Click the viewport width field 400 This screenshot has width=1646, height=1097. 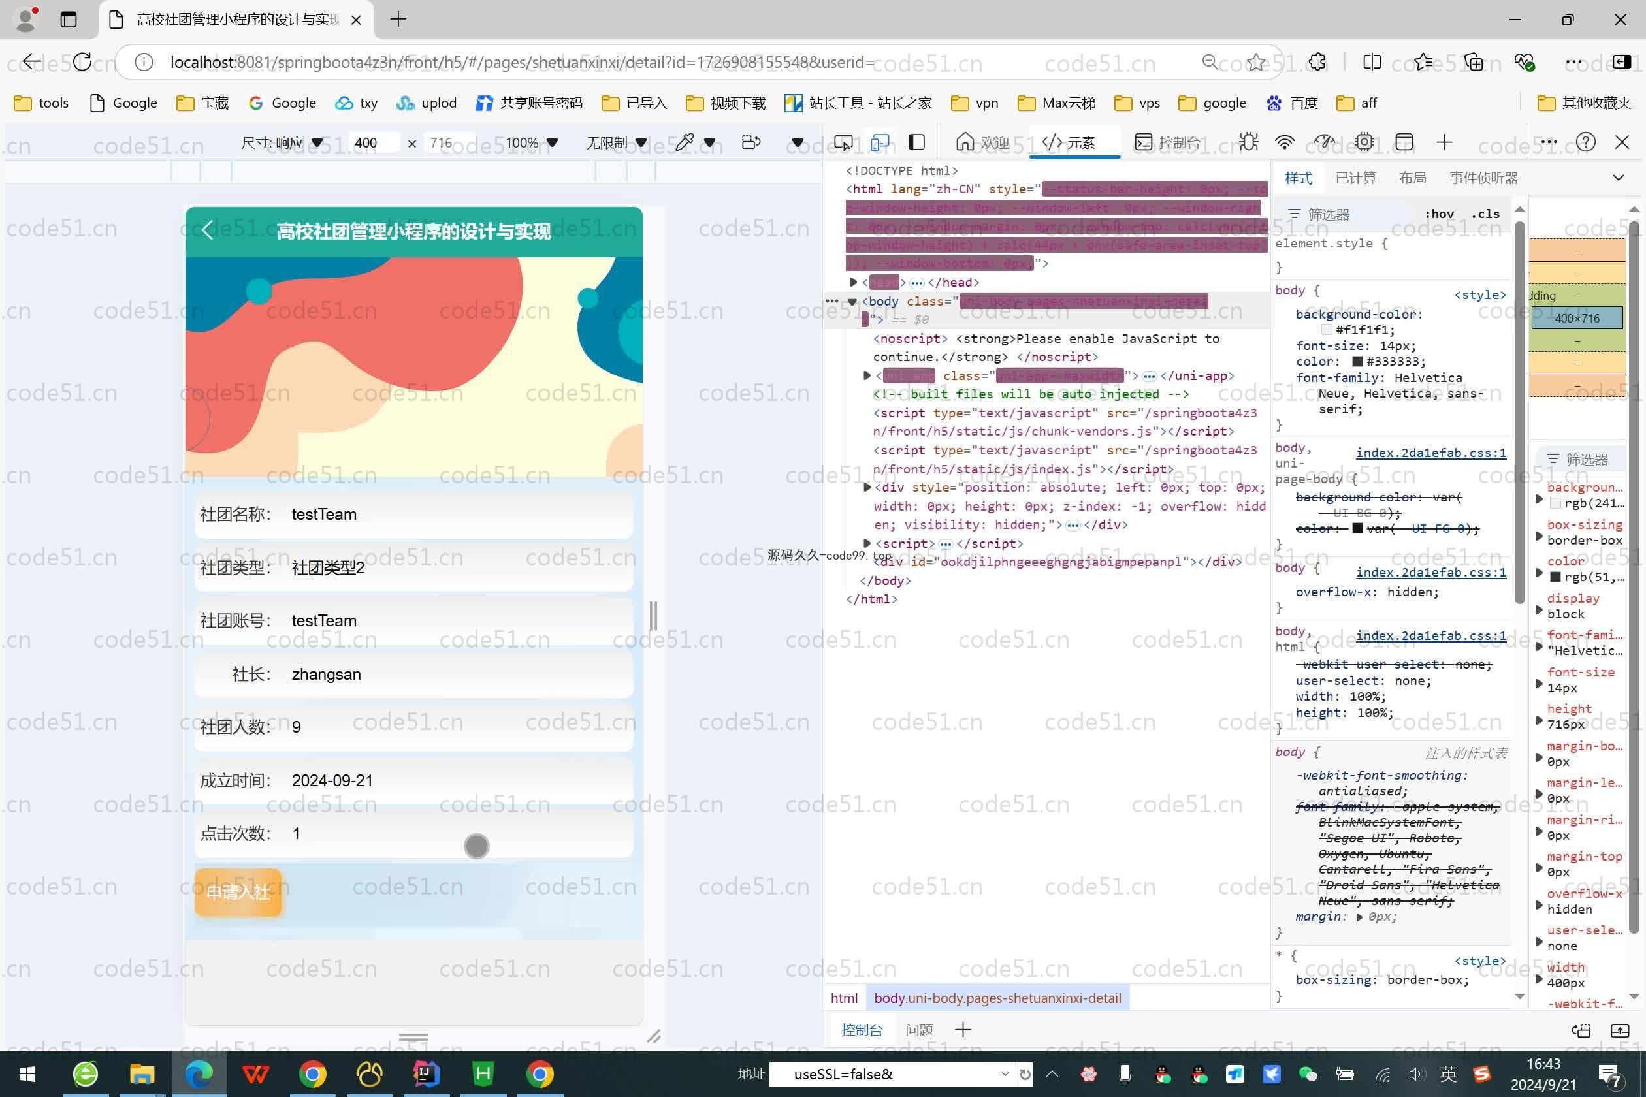click(374, 143)
